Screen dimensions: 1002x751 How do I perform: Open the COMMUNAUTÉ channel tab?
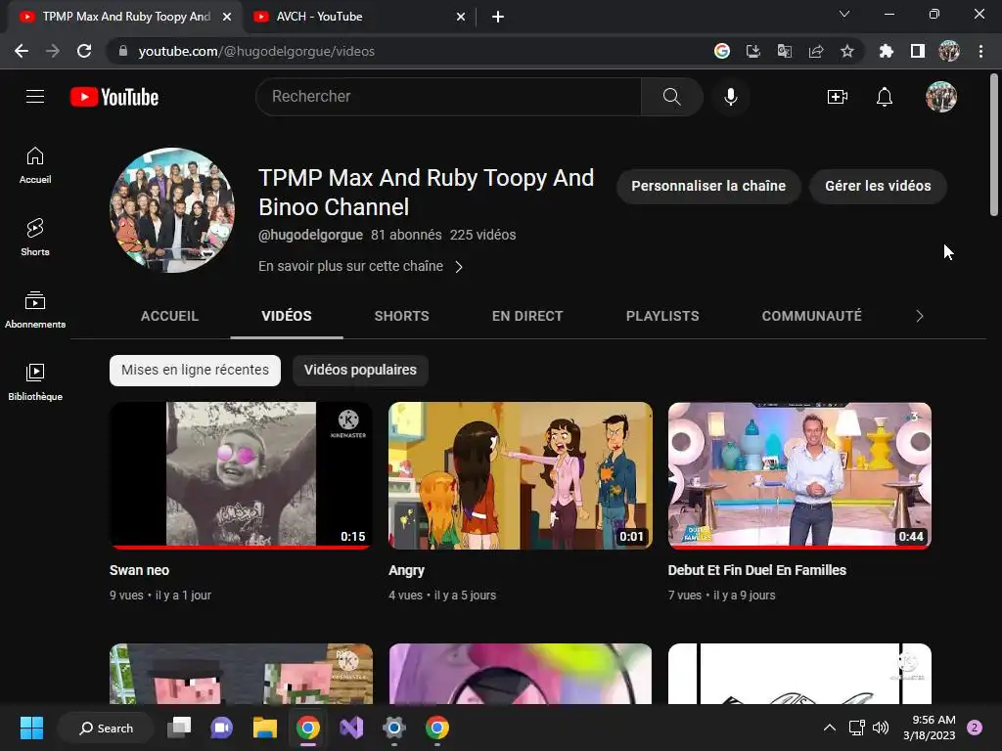point(811,316)
